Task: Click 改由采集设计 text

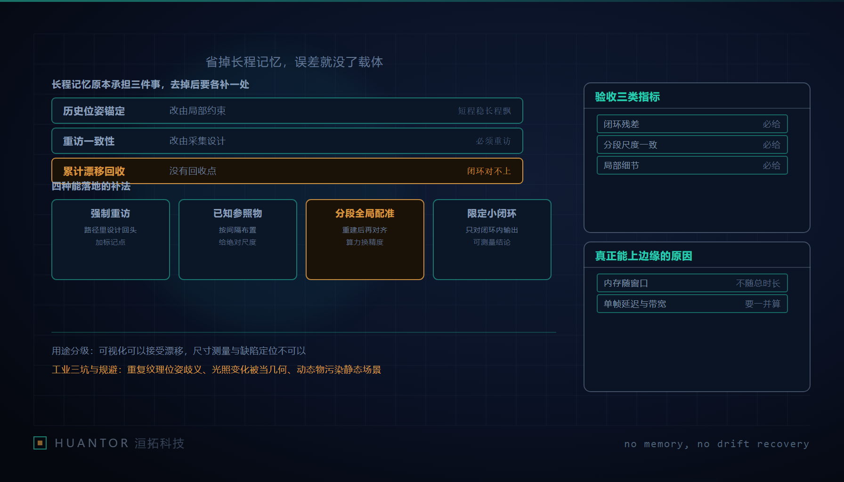Action: click(x=197, y=141)
